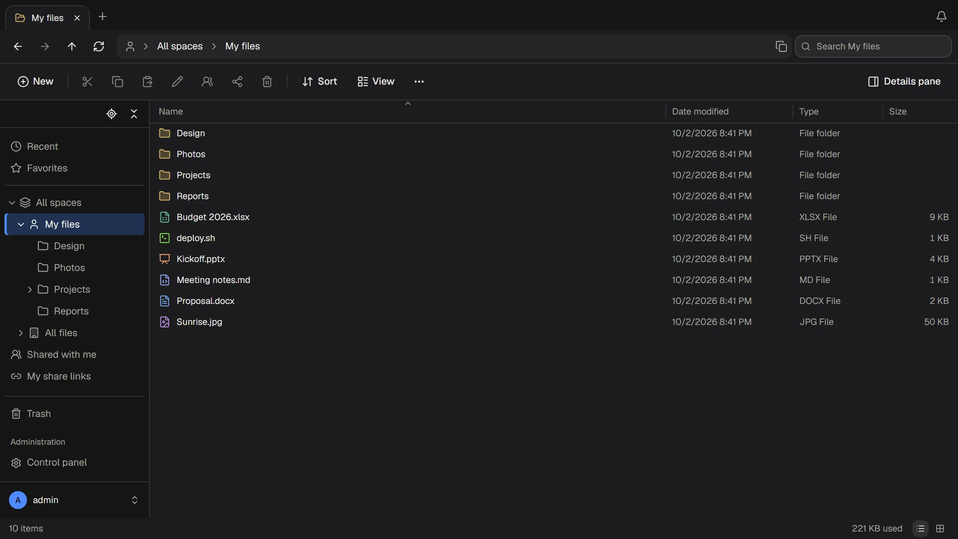This screenshot has height=539, width=958.
Task: Locate current folder with target icon
Action: [x=112, y=114]
